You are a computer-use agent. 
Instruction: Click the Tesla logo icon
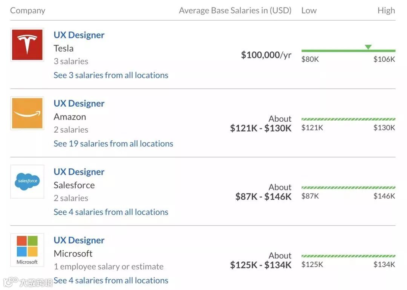(27, 45)
